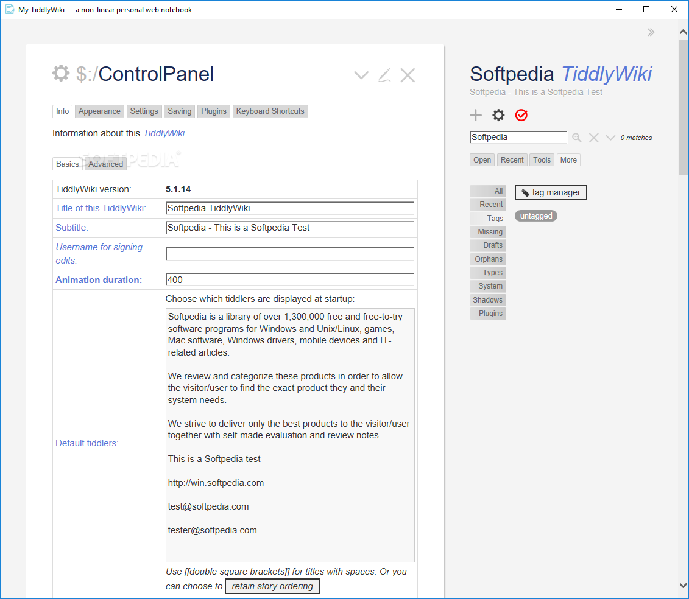Focus the sidebar search box
This screenshot has height=599, width=689.
pyautogui.click(x=518, y=138)
